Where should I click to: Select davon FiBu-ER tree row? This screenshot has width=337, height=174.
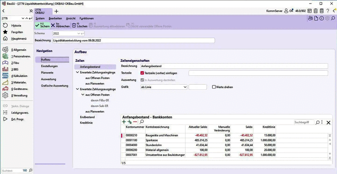click(x=100, y=100)
